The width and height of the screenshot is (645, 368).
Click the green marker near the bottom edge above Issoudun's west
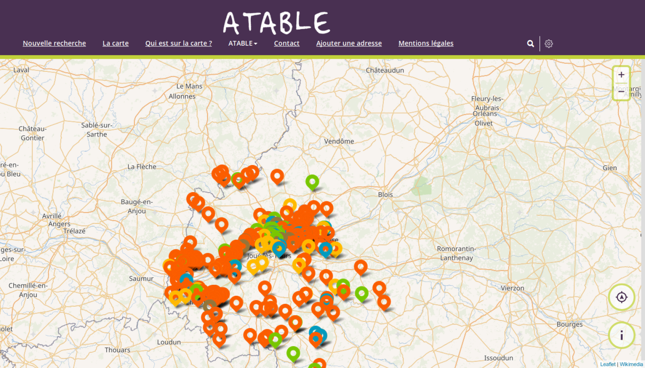point(293,353)
